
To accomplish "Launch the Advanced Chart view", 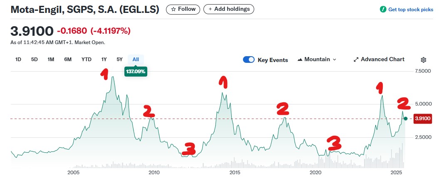I will coord(379,60).
